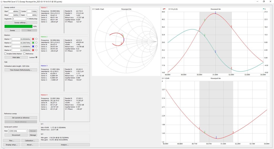274x149 pixels.
Task: Open the Manage device dialog
Action: point(33,135)
